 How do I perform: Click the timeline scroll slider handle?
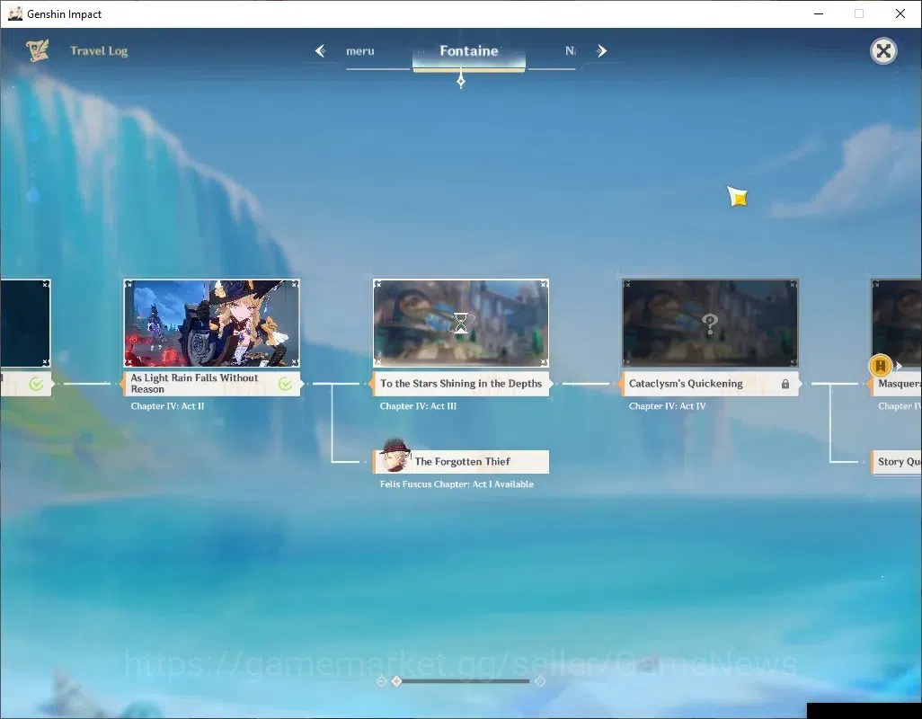point(396,680)
